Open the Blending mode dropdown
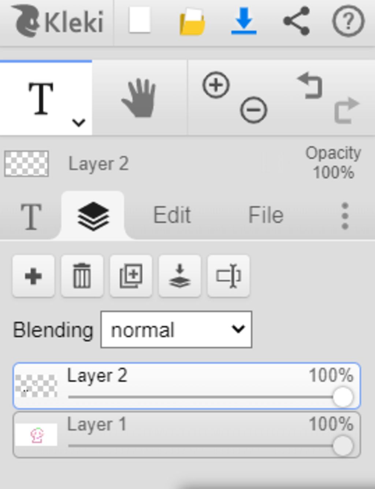Image resolution: width=375 pixels, height=489 pixels. click(176, 329)
